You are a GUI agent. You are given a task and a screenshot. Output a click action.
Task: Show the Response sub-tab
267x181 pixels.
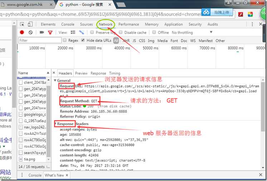(98, 73)
